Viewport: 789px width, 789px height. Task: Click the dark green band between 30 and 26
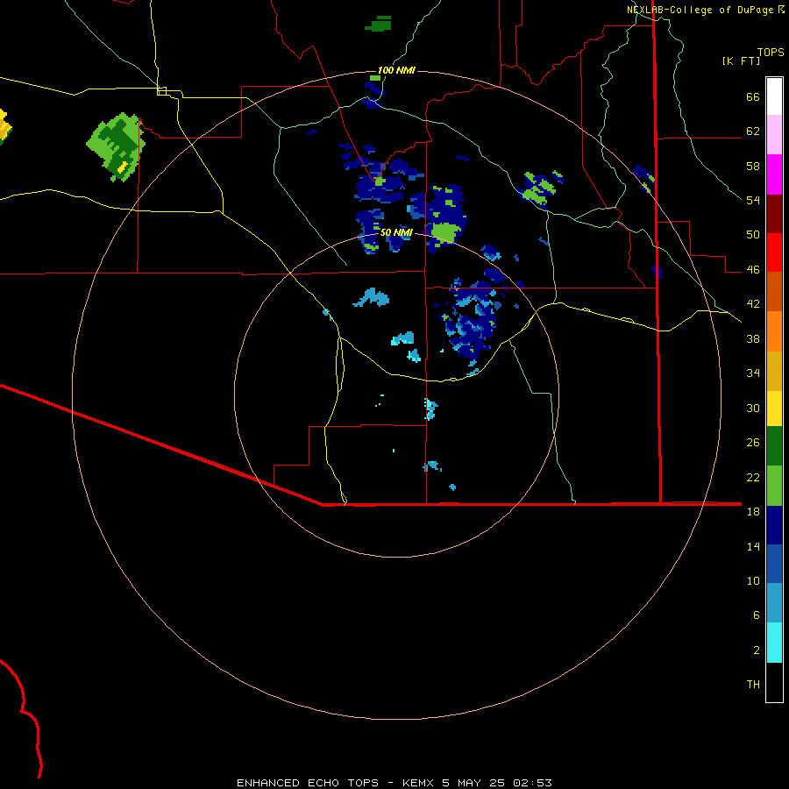pos(774,446)
